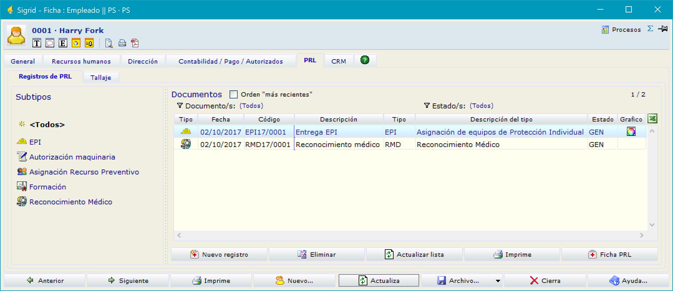This screenshot has height=291, width=673.
Task: Click the medical icon in RMD17/0001 row
Action: (x=186, y=144)
